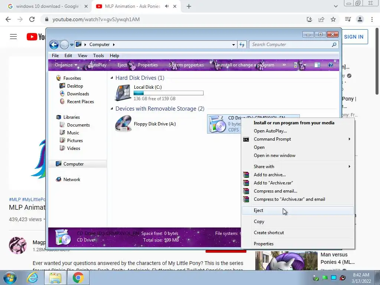
Task: Choose Install or run program from media
Action: click(x=294, y=122)
